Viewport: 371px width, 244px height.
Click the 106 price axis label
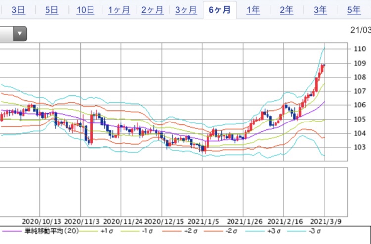coord(360,105)
